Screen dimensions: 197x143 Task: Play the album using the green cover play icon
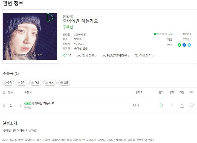coord(50,17)
